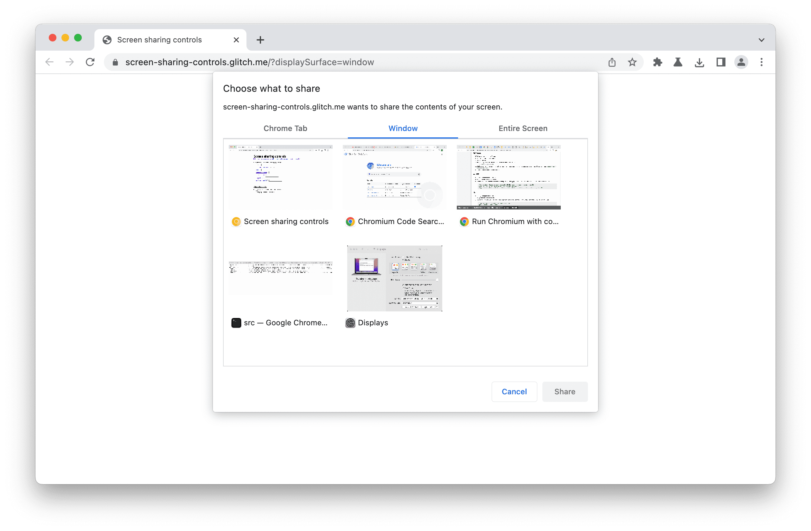This screenshot has width=811, height=531.
Task: Click the Cancel button
Action: [x=514, y=390]
